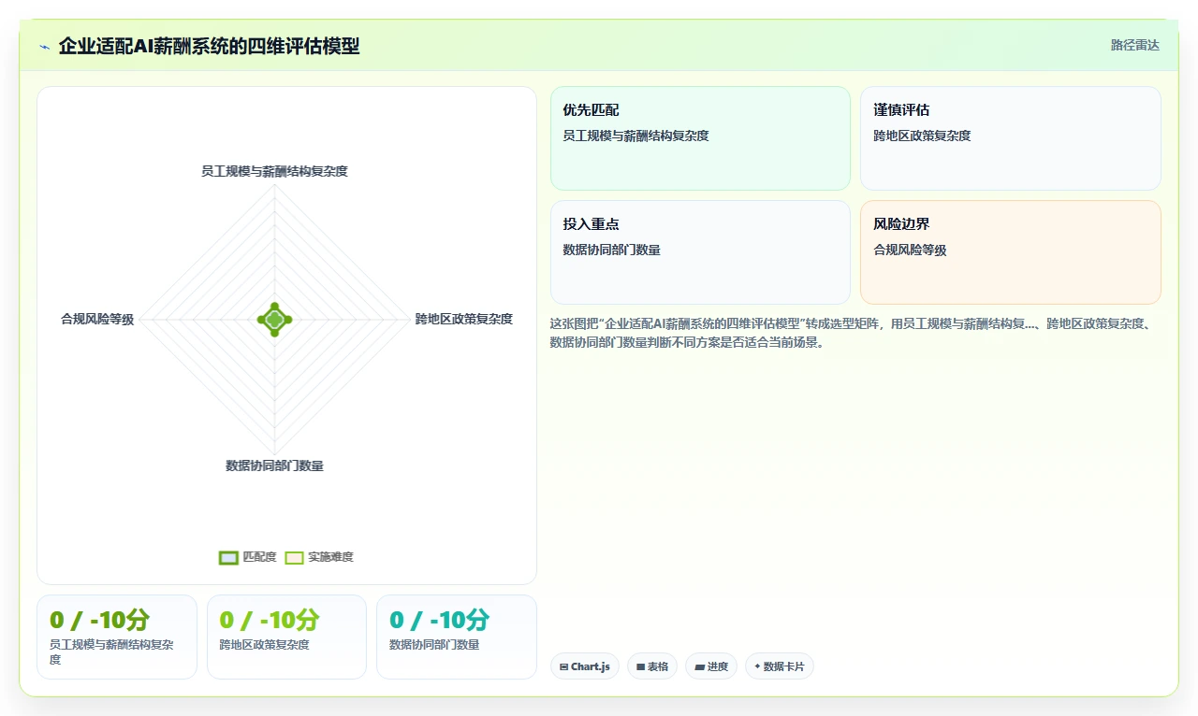Viewport: 1198px width, 716px height.
Task: Click 数据协同部门数量 text in 投入重点 card
Action: [612, 251]
